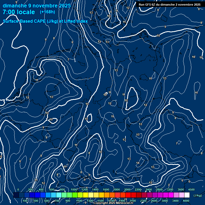Click the '3400' legend value
205x205 pixels.
click(175, 201)
